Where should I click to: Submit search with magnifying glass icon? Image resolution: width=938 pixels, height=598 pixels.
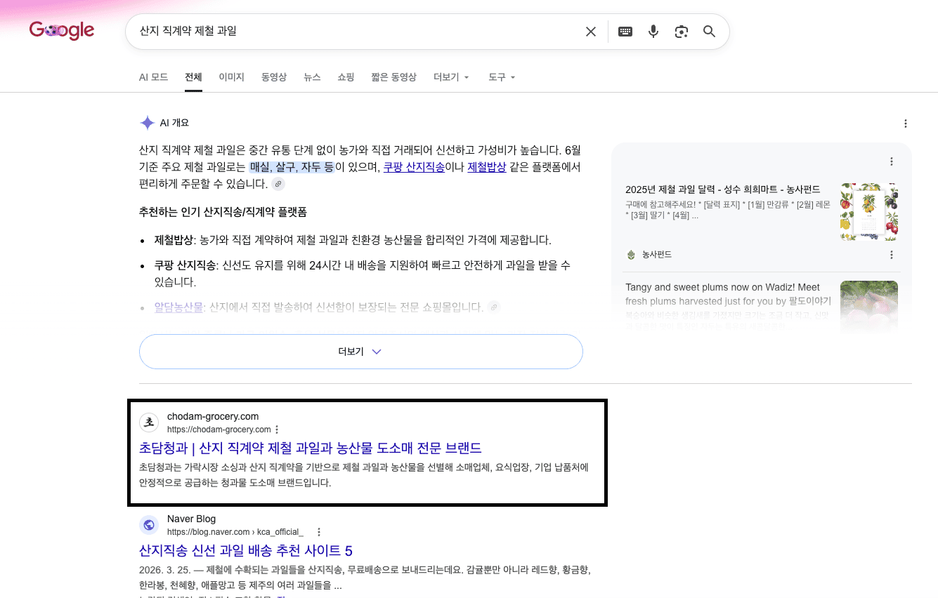(710, 32)
